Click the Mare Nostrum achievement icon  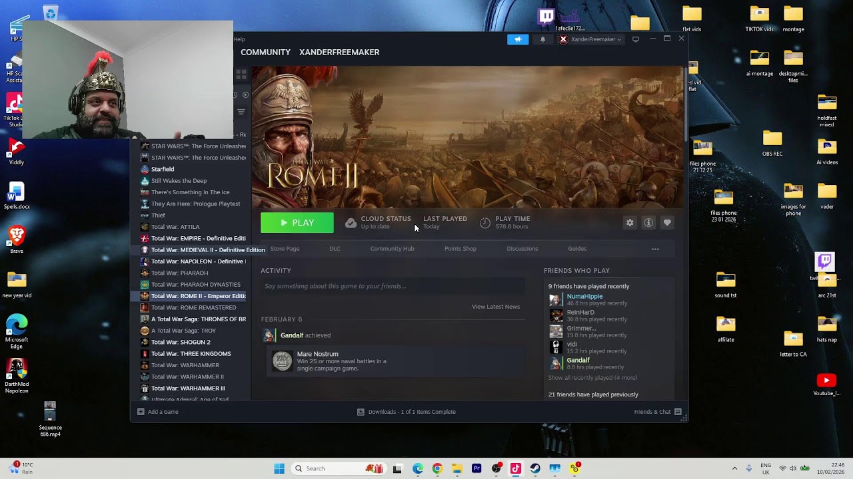click(282, 361)
